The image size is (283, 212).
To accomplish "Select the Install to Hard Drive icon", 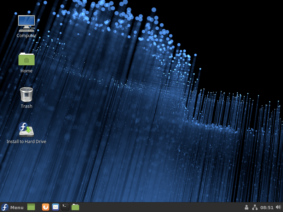I will 27,130.
